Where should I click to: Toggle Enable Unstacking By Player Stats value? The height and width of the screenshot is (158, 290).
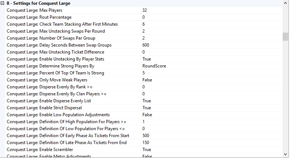tap(146, 59)
